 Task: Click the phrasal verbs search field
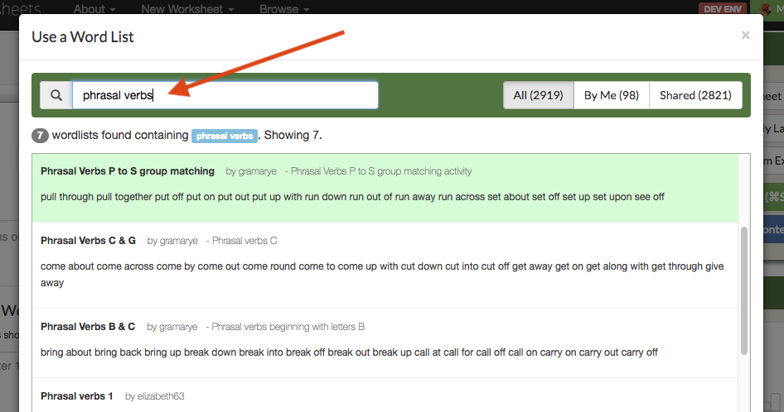click(225, 95)
